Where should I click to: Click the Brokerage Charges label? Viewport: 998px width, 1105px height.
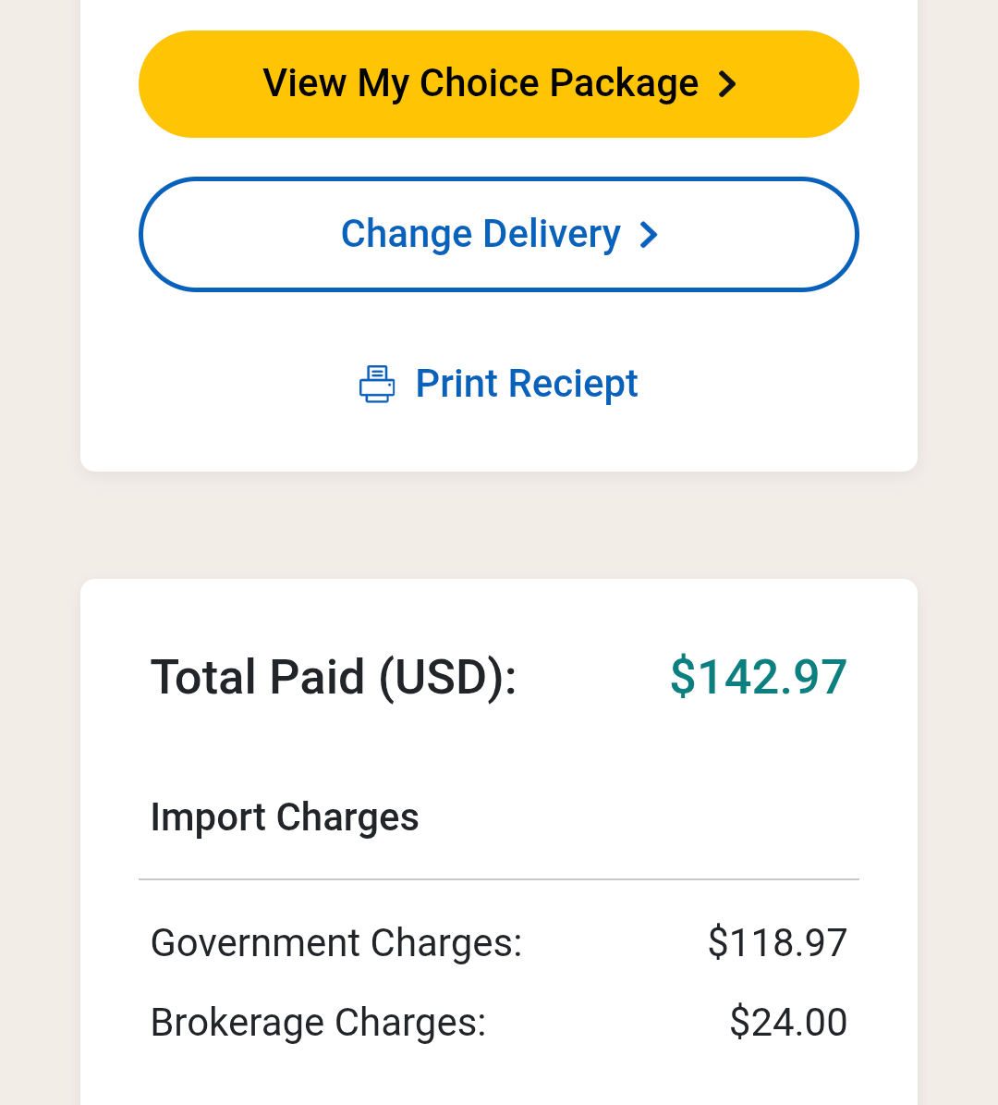319,1023
